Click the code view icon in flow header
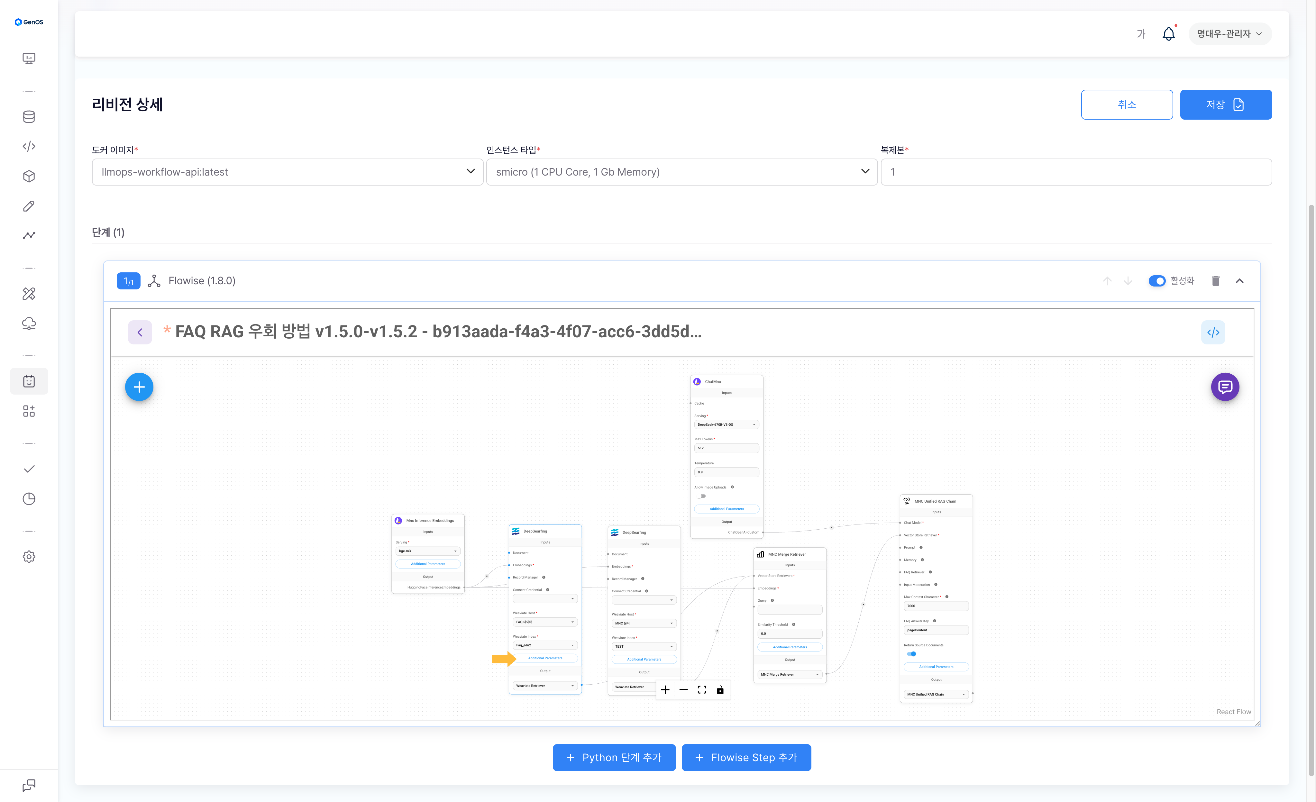The height and width of the screenshot is (802, 1316). (1213, 333)
